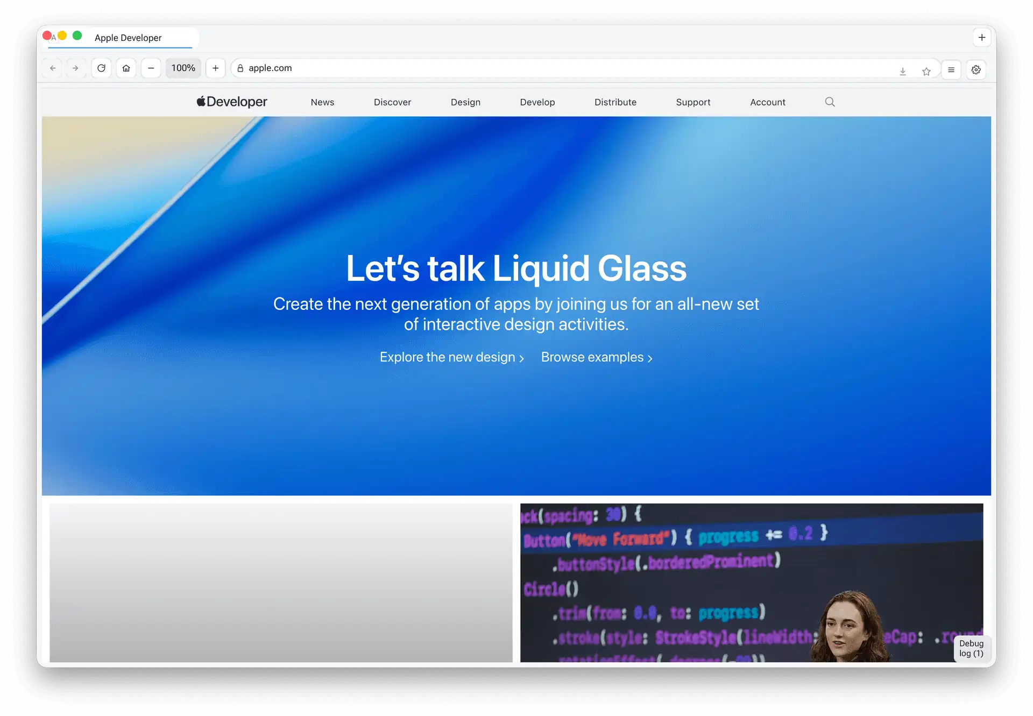Follow Browse examples link

(x=596, y=358)
